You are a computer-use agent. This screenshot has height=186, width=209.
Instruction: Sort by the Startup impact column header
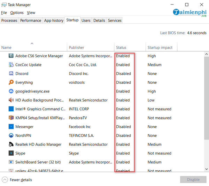(161, 47)
